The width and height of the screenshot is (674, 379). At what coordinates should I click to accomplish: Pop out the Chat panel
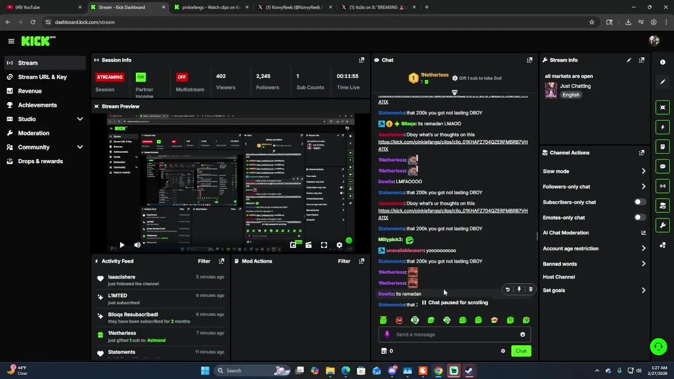tap(529, 60)
